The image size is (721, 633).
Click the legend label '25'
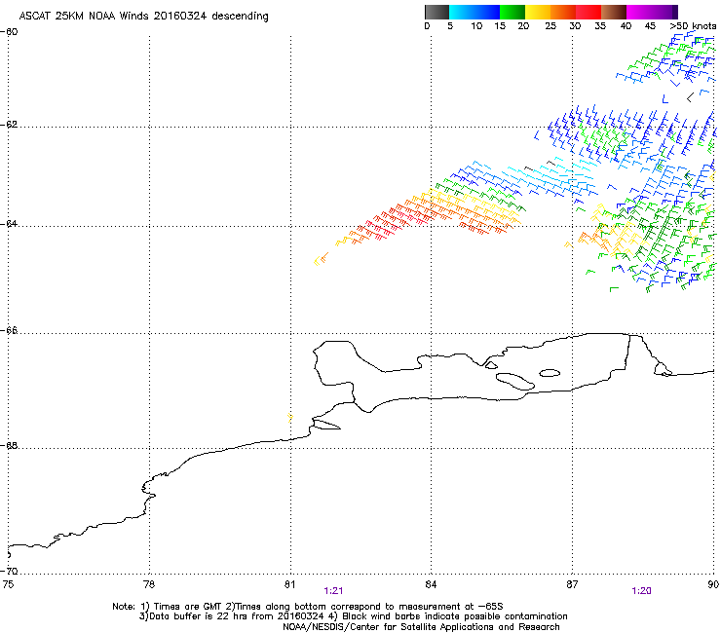point(550,26)
